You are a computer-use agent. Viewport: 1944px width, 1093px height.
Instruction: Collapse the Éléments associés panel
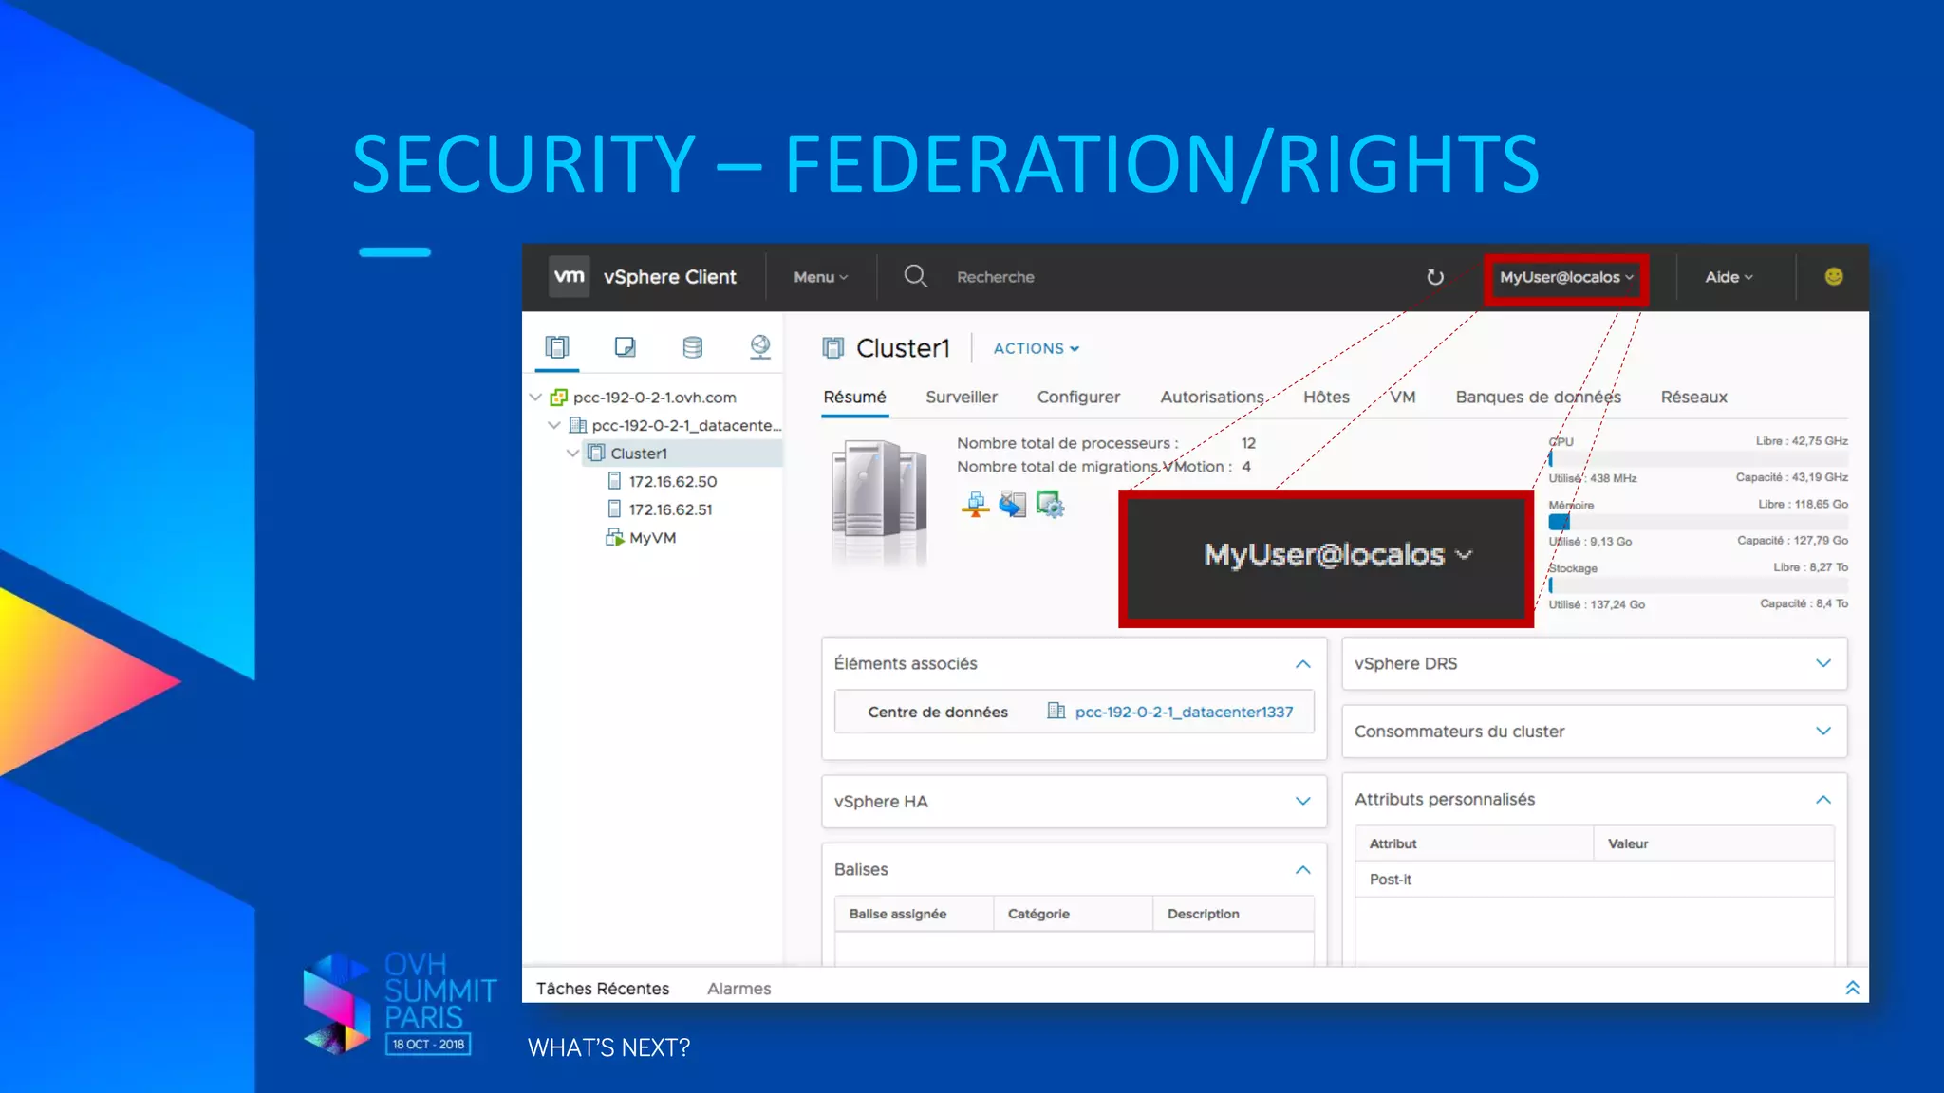tap(1303, 664)
